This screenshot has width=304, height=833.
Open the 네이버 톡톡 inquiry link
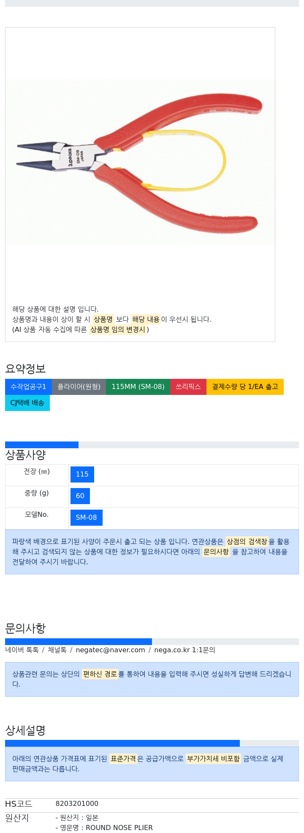22,650
